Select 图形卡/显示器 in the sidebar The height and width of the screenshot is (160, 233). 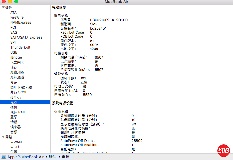21,87
